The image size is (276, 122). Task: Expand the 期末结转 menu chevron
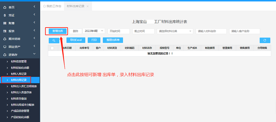coord(34,38)
